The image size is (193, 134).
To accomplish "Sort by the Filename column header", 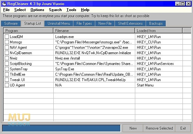I will click(x=94, y=31).
